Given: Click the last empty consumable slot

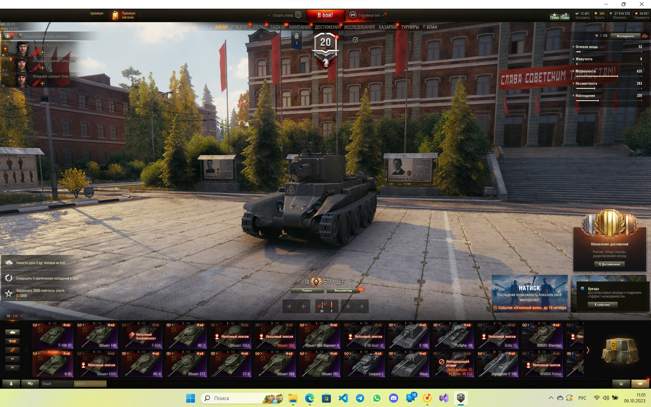Looking at the screenshot, I should 362,306.
